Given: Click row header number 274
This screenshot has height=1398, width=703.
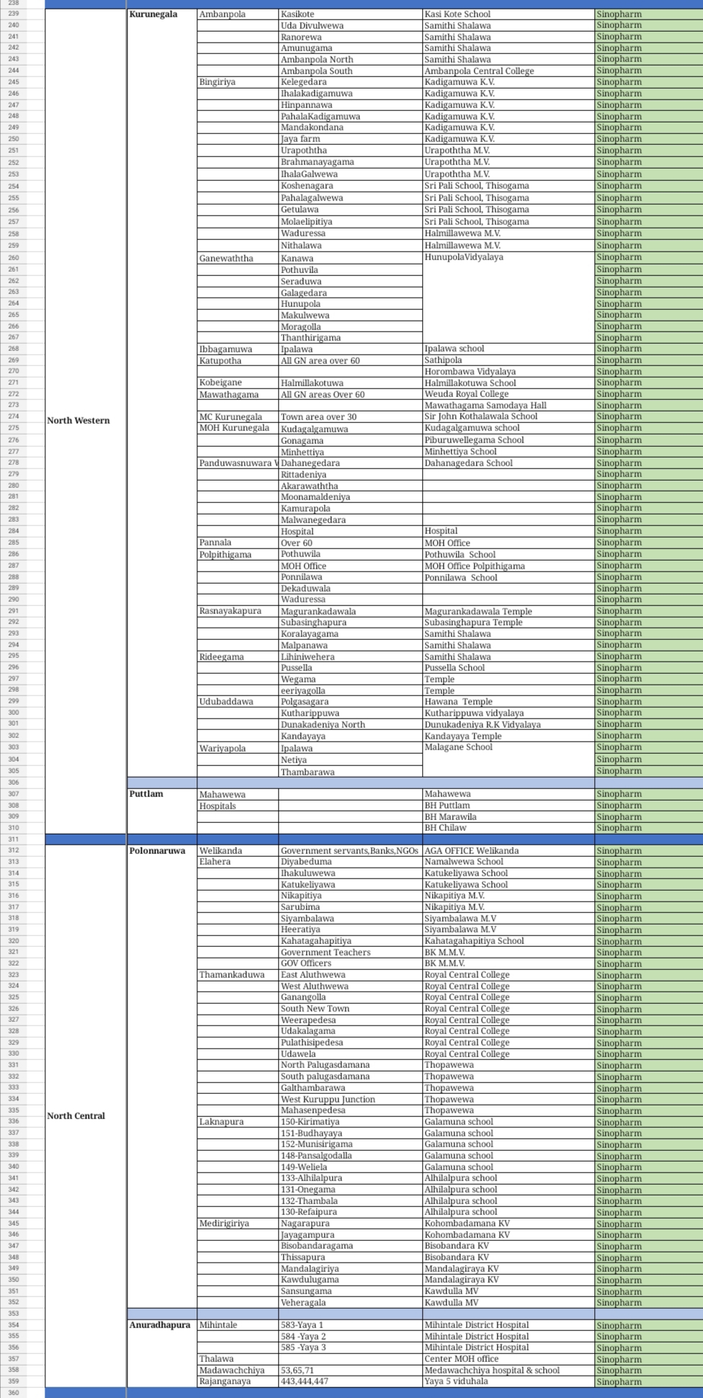Looking at the screenshot, I should (14, 417).
